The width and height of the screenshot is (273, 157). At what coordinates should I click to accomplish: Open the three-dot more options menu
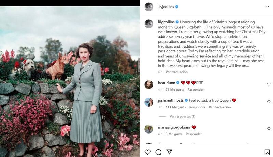[267, 7]
